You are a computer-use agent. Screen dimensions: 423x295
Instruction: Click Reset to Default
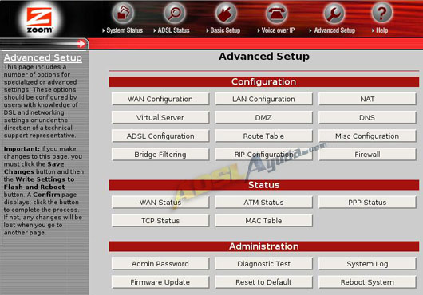coord(263,282)
